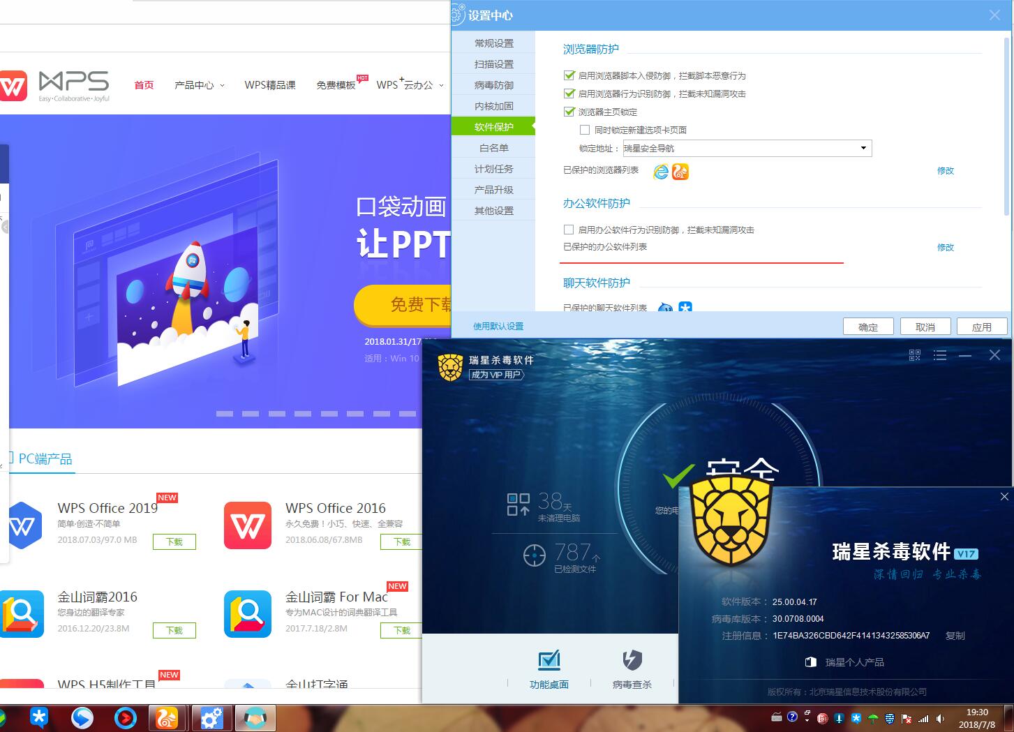Click 使用默认设置 link in settings center
This screenshot has width=1014, height=732.
click(x=498, y=327)
